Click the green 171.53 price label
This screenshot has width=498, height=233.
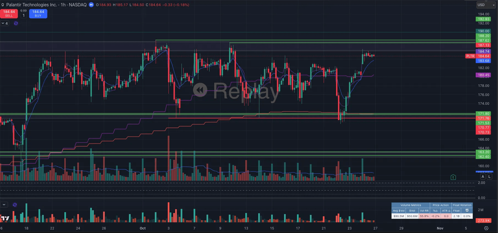pos(483,123)
